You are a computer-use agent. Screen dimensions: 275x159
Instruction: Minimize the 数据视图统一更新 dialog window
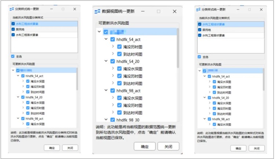(145, 11)
